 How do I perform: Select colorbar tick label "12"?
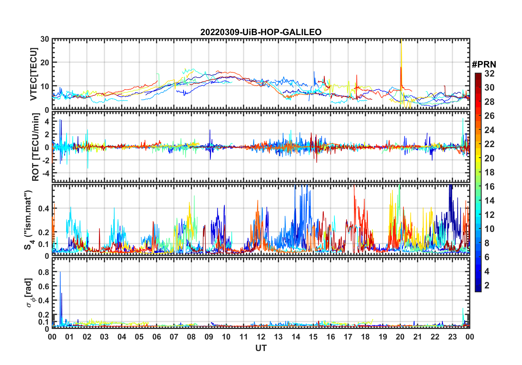[x=489, y=215]
